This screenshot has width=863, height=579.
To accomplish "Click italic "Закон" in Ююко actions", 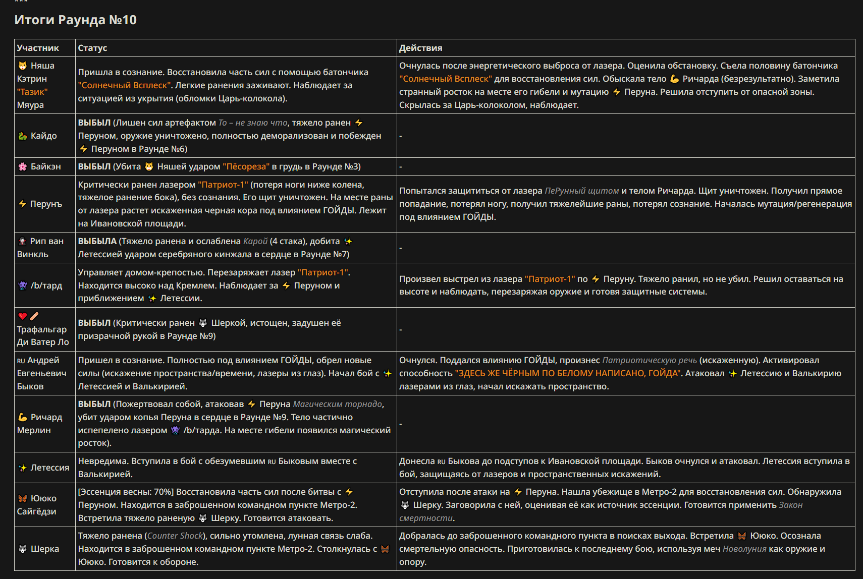I will pyautogui.click(x=790, y=505).
